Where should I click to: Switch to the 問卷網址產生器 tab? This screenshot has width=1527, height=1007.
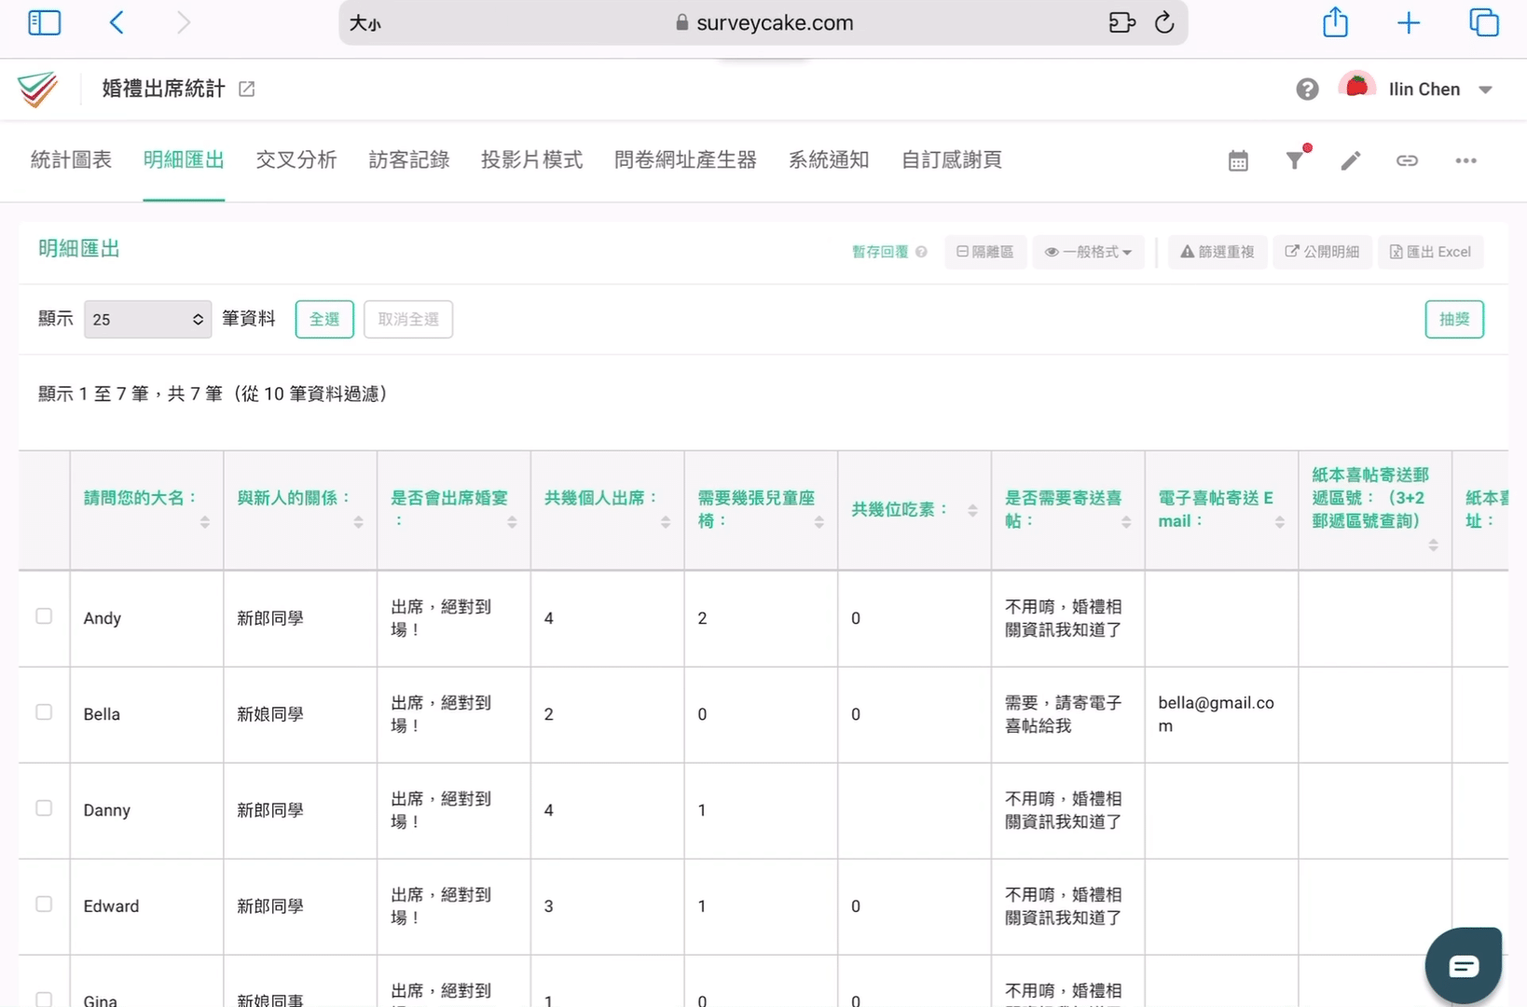click(685, 159)
